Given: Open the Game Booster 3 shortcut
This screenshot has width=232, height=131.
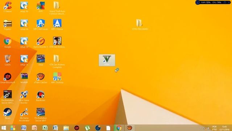Looking at the screenshot, I should tap(41, 42).
